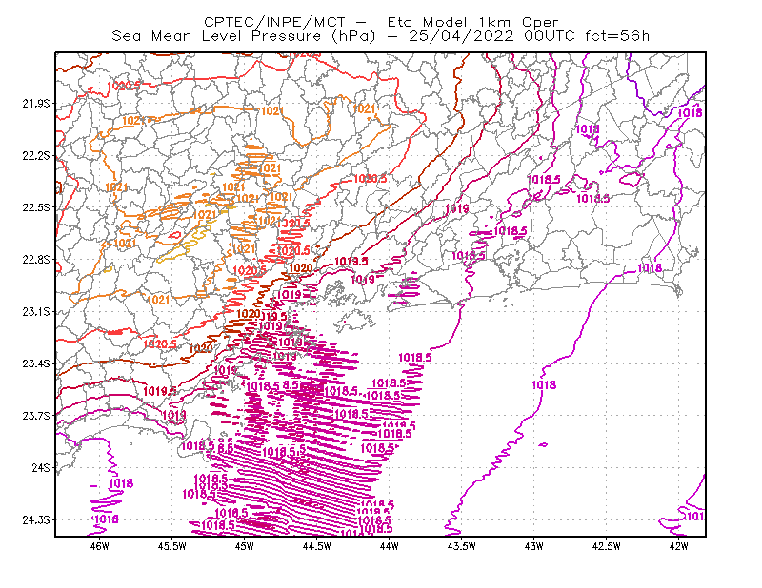
Task: Select the 22.8S latitude axis label
Action: click(x=35, y=260)
